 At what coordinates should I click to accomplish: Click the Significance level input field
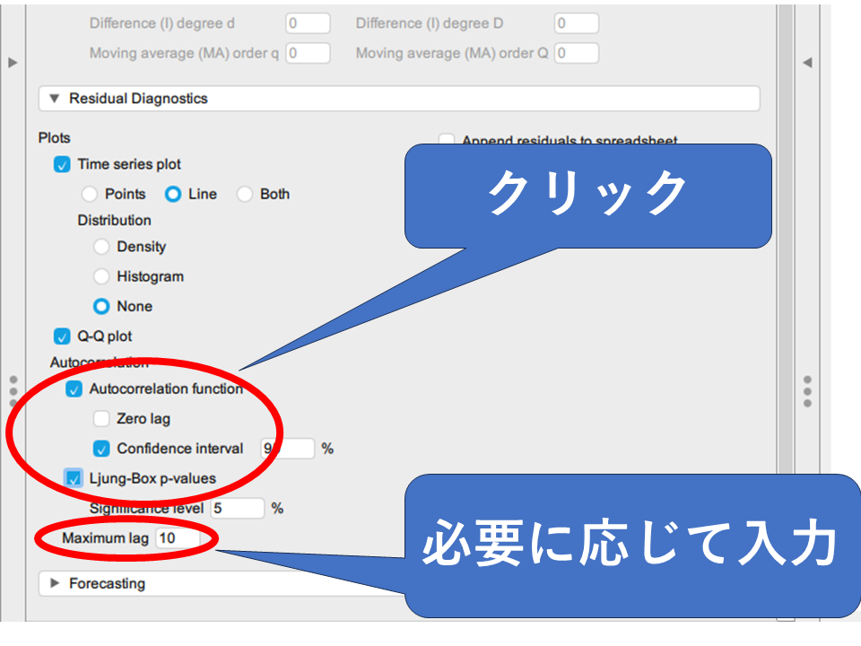pyautogui.click(x=237, y=508)
